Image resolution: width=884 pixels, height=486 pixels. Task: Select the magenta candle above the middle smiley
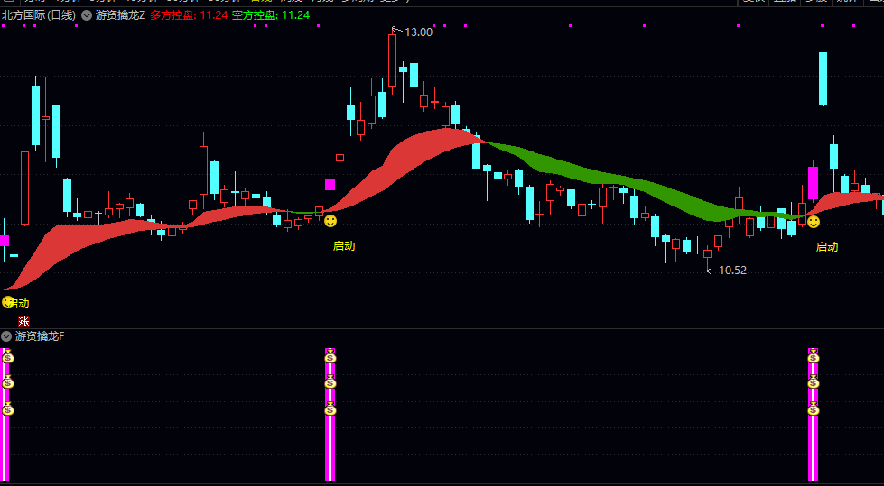(330, 185)
